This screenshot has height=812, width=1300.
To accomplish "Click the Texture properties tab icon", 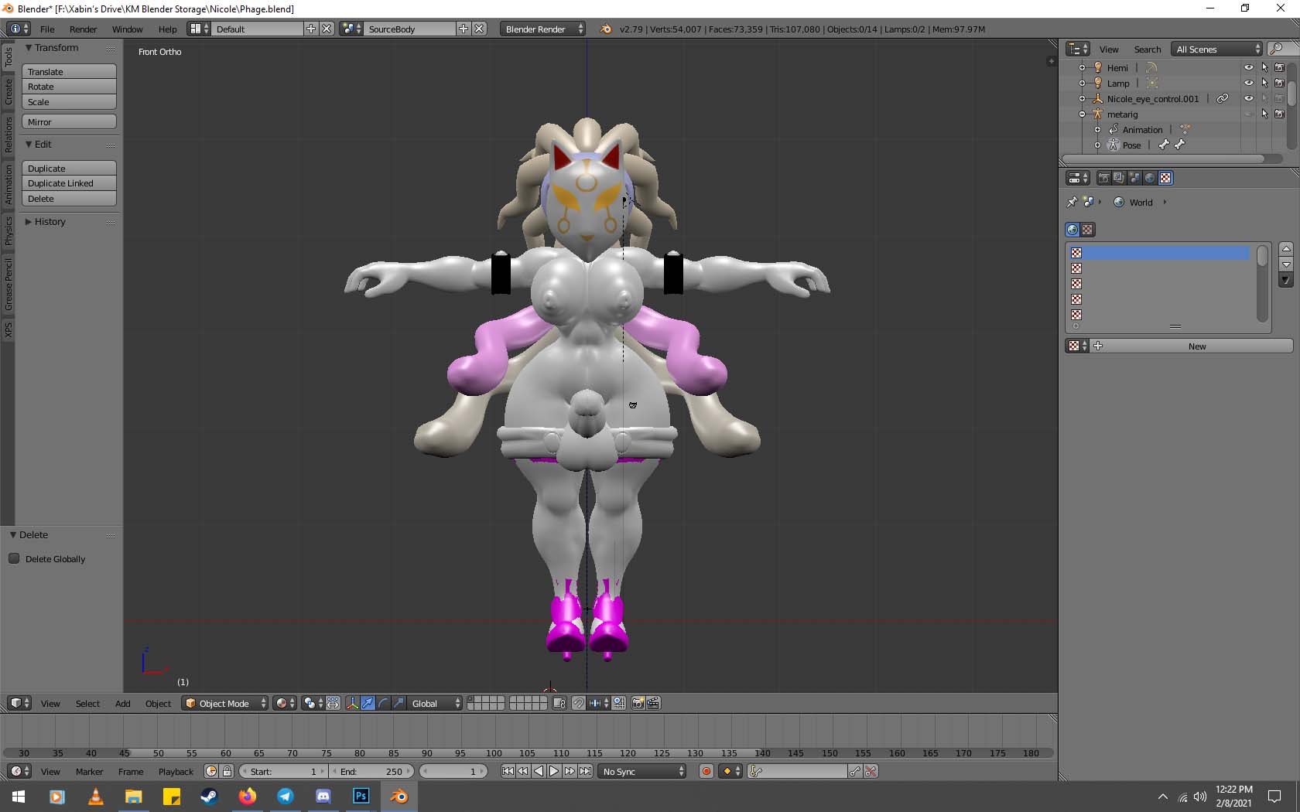I will pyautogui.click(x=1165, y=178).
